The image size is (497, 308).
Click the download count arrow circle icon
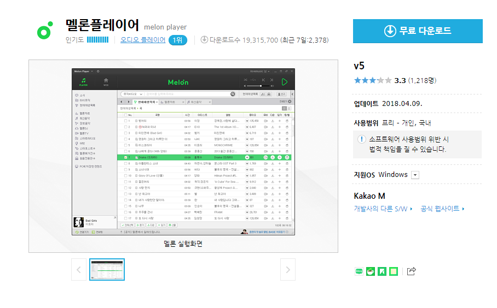coord(204,40)
